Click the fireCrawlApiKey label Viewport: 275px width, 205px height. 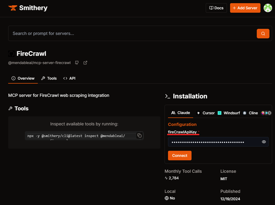click(x=182, y=132)
